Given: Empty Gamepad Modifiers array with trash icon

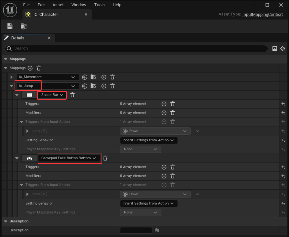Looking at the screenshot, I should click(173, 176).
